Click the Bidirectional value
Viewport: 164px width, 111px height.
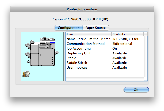pyautogui.click(x=122, y=44)
